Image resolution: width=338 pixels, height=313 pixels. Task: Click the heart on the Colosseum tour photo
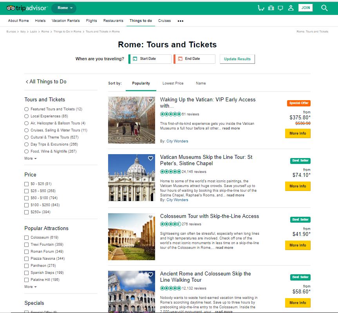[x=150, y=216]
